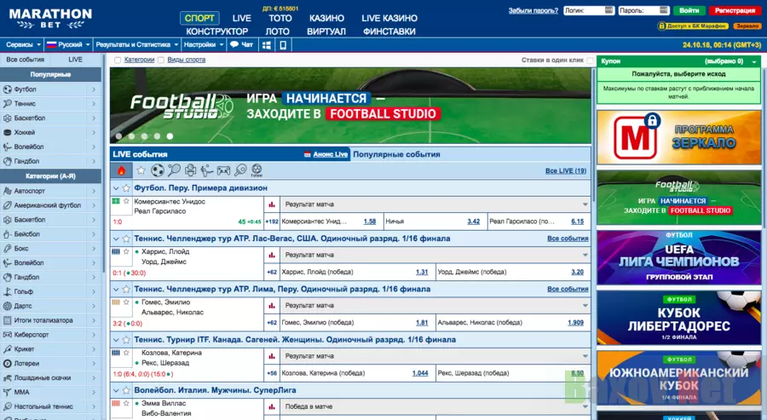Switch to Популярные события tab
The image size is (767, 420).
pos(396,154)
